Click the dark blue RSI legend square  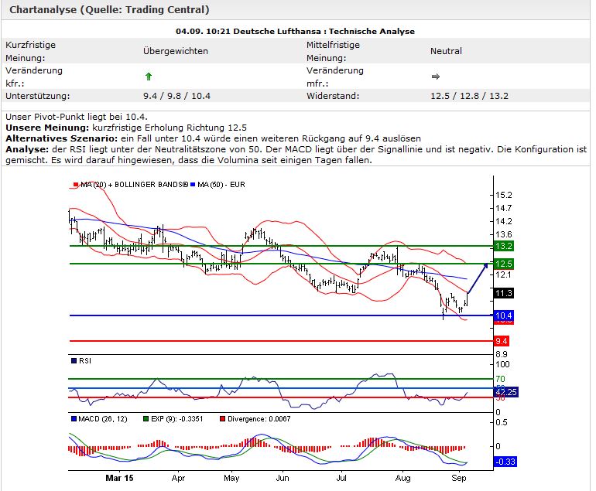[x=74, y=361]
